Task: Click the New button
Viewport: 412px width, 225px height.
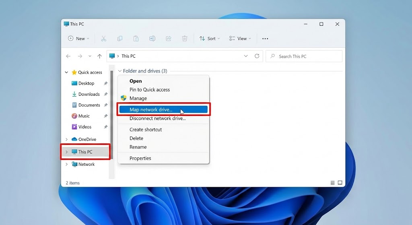Action: [76, 39]
